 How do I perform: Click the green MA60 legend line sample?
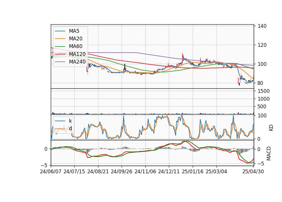tap(60, 47)
